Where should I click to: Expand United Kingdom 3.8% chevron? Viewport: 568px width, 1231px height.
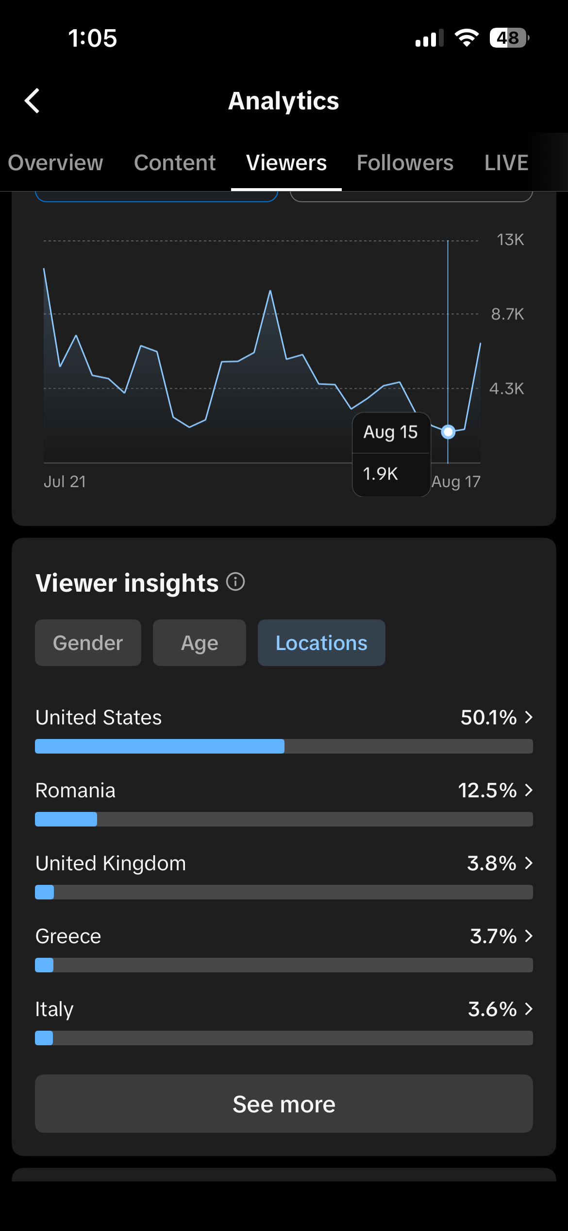click(529, 863)
